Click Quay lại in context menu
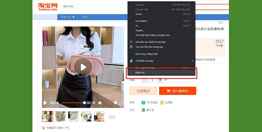Viewport: 262px width, 132px height. click(x=161, y=5)
